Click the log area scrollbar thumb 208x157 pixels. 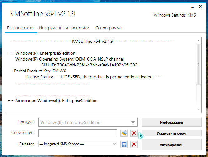(x=198, y=64)
